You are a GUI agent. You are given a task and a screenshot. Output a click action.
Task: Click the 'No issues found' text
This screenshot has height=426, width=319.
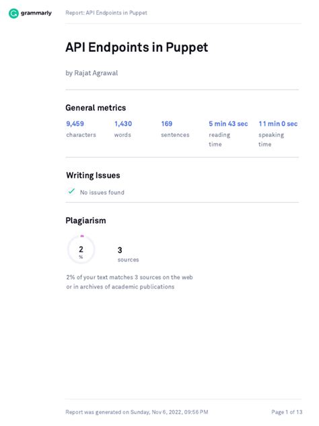tap(102, 192)
